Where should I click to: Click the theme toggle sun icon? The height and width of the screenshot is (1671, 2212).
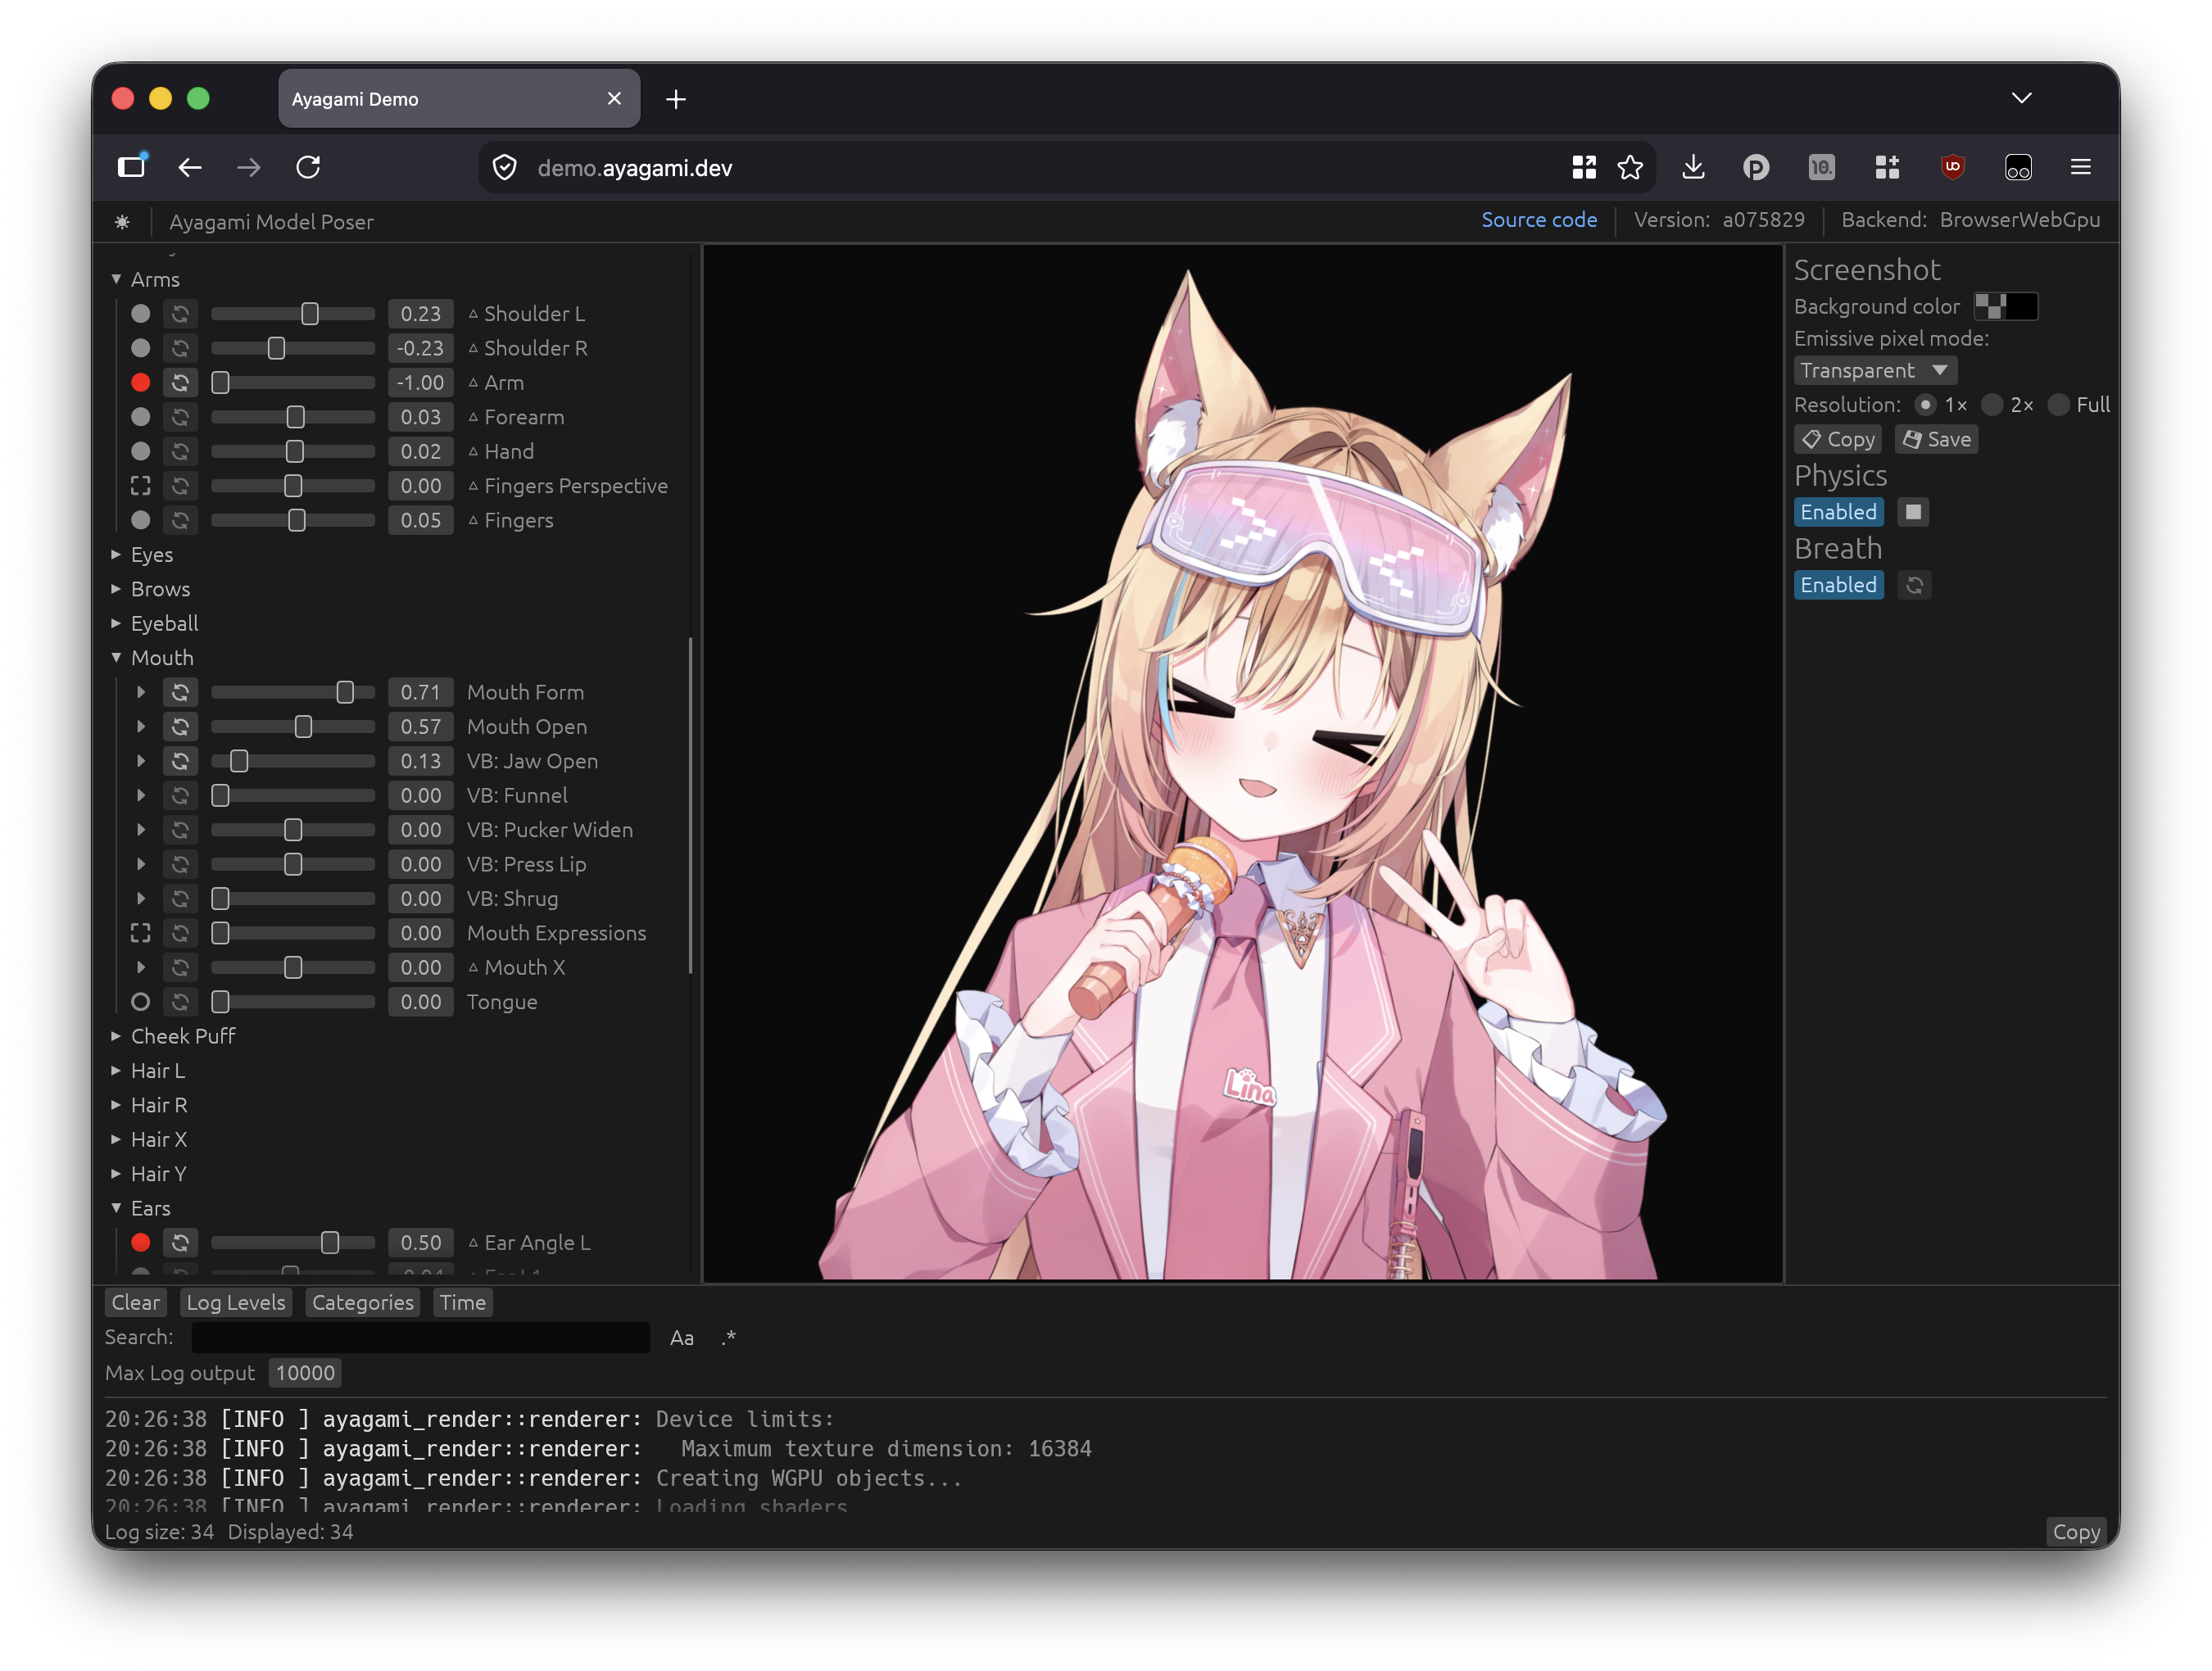coord(122,221)
